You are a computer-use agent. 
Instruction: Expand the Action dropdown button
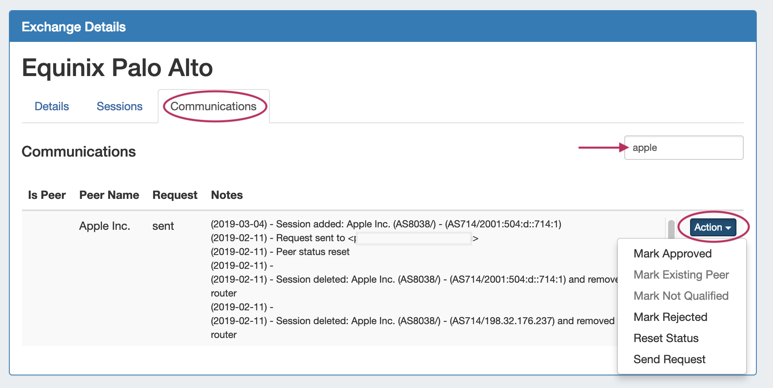point(712,227)
